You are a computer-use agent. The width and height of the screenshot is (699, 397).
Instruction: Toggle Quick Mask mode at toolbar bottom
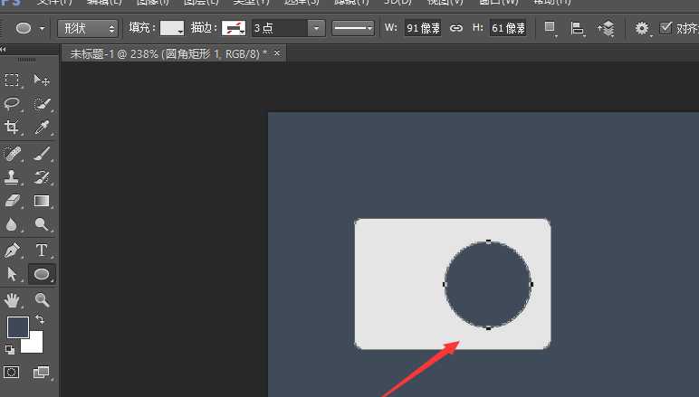point(13,372)
